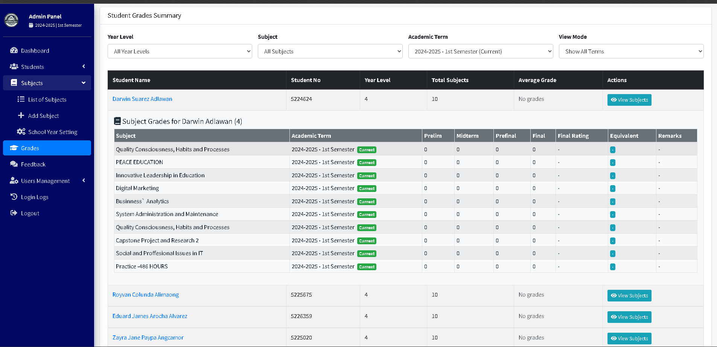Click the Innovative Leadership in Education subject cell
Image resolution: width=717 pixels, height=347 pixels.
(202, 175)
